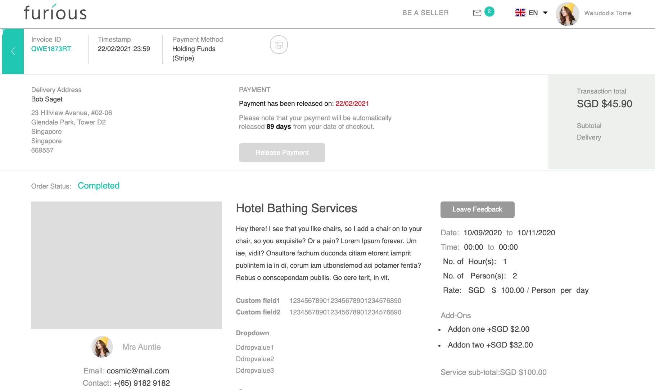Click the UK flag icon
This screenshot has height=390, width=655.
(520, 13)
